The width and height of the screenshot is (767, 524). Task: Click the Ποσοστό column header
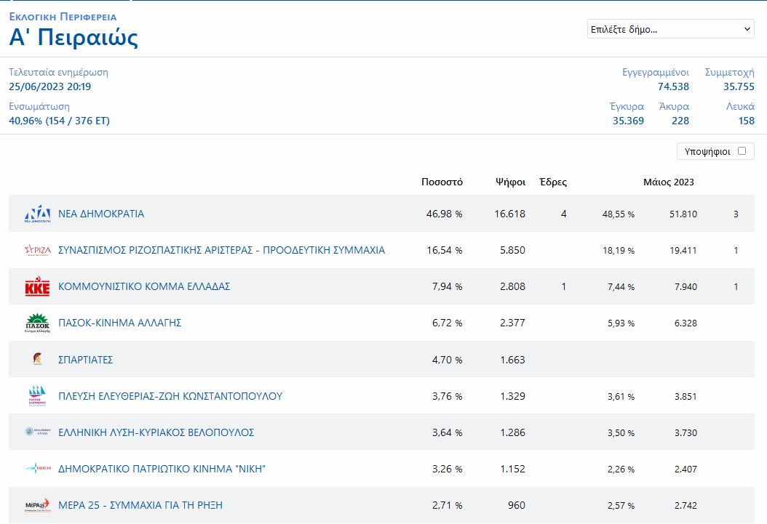point(442,182)
